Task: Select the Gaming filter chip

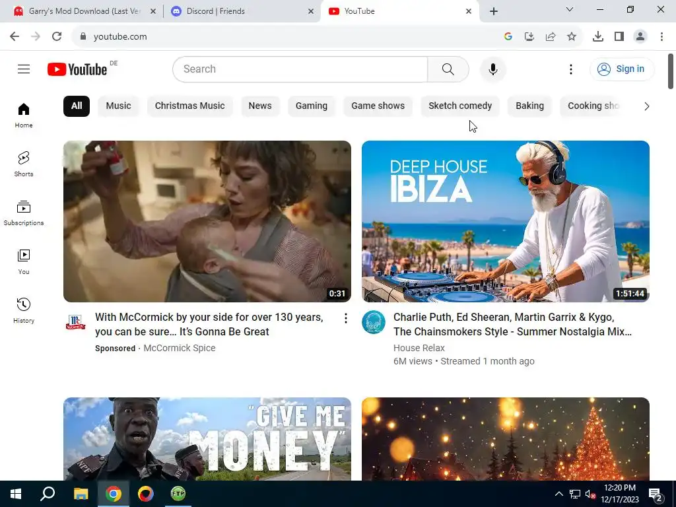Action: (312, 106)
